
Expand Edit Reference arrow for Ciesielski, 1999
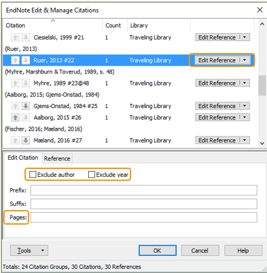pos(244,37)
